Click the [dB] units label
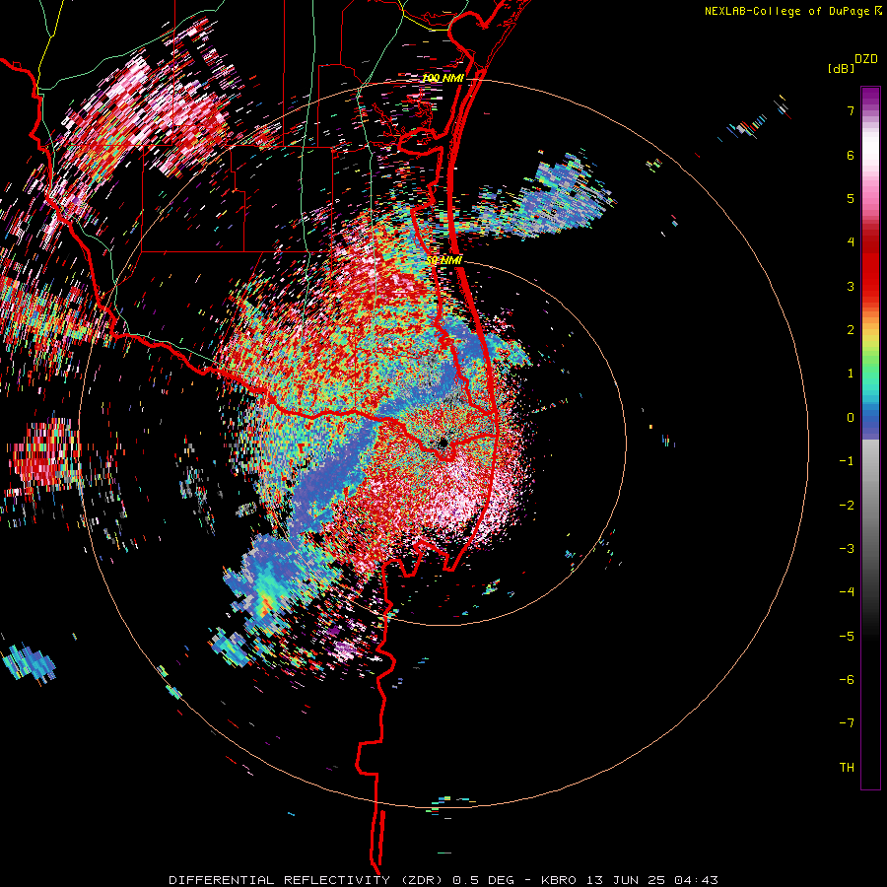Screen dimensions: 887x887 [842, 68]
